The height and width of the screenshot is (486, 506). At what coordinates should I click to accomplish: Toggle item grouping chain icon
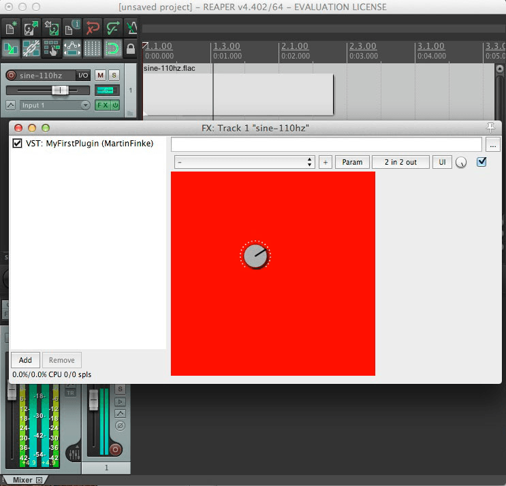(31, 48)
